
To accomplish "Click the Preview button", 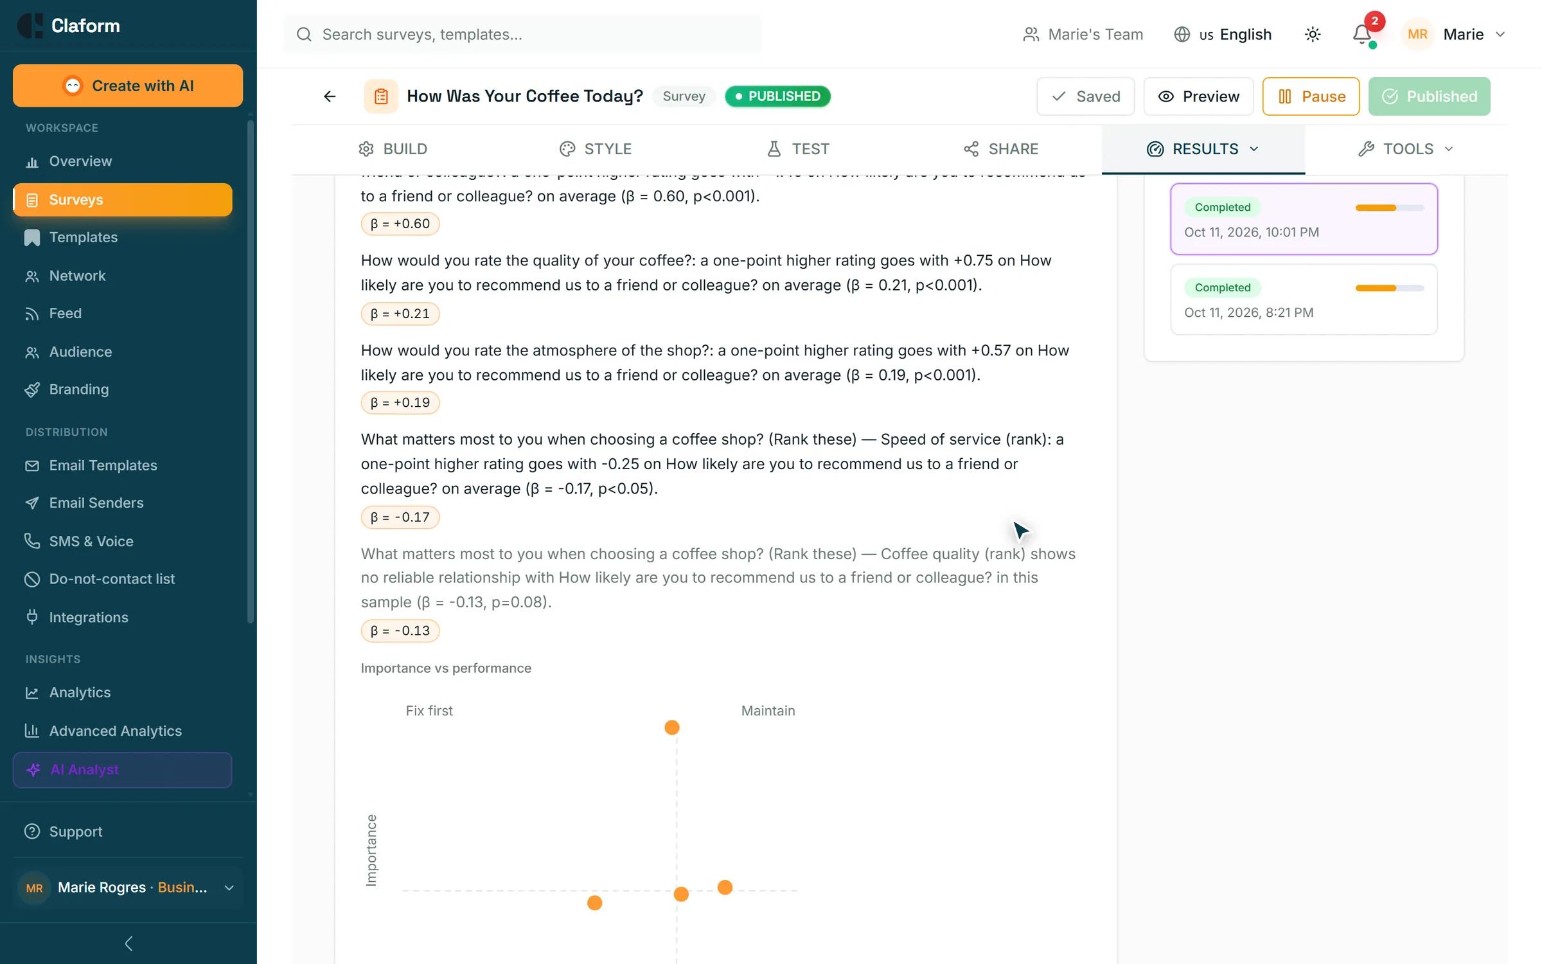I will click(1198, 96).
